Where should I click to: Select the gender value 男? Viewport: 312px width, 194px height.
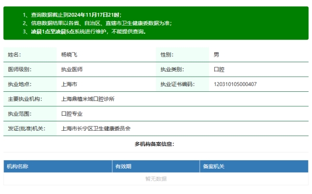click(x=216, y=54)
